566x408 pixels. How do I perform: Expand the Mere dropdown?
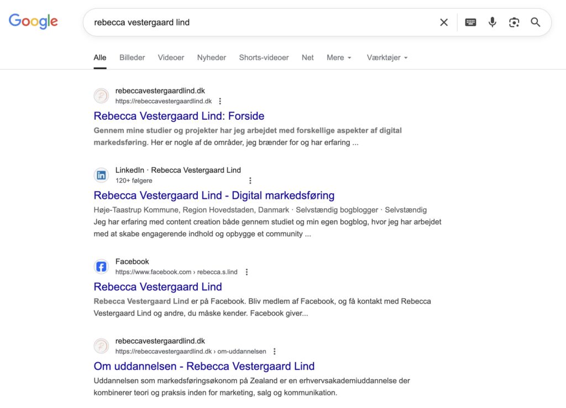point(339,57)
